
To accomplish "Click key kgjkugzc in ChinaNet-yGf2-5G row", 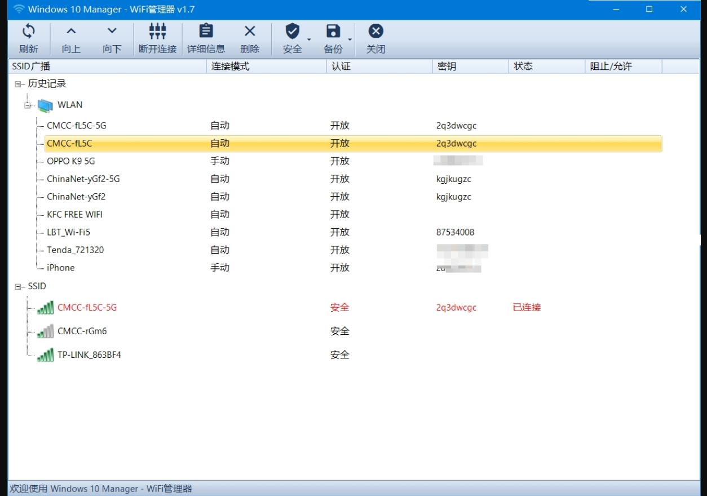I will [x=453, y=179].
